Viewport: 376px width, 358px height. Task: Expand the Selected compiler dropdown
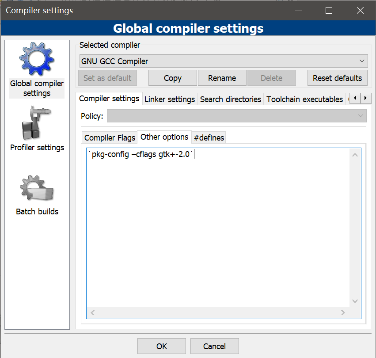point(223,61)
